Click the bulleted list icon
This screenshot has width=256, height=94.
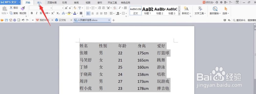tap(87, 8)
